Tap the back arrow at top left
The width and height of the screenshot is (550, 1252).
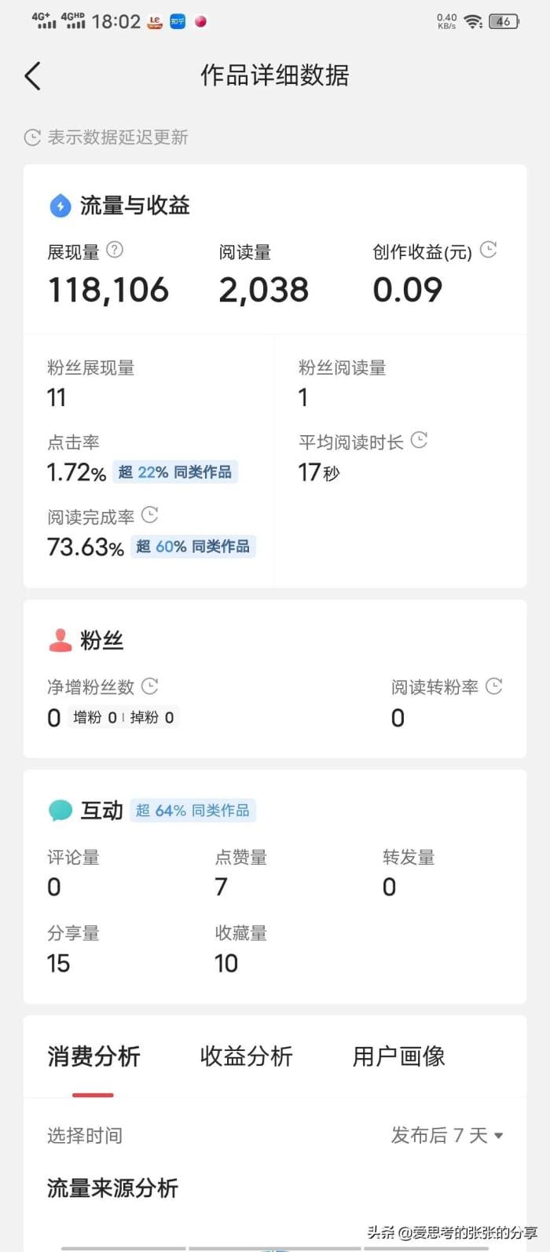[31, 75]
